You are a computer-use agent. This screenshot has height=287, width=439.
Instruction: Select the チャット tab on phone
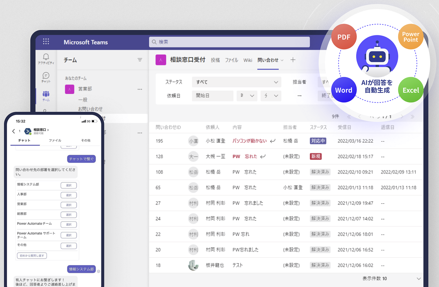pos(24,140)
